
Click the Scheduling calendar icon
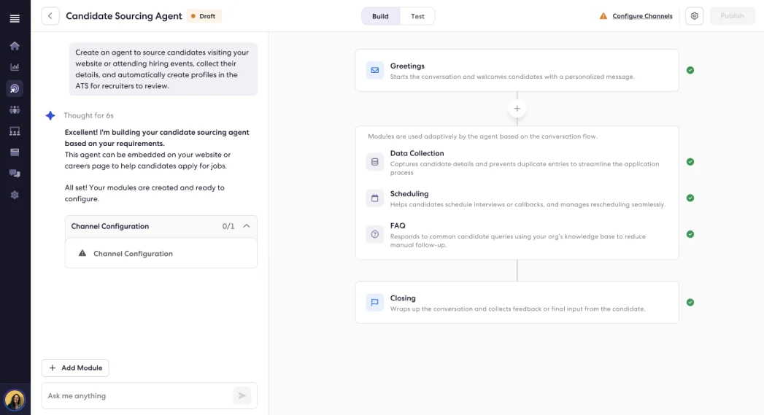[x=374, y=198]
